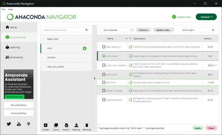222x135 pixels.
Task: Open the Learning section
Action: [x=19, y=47]
